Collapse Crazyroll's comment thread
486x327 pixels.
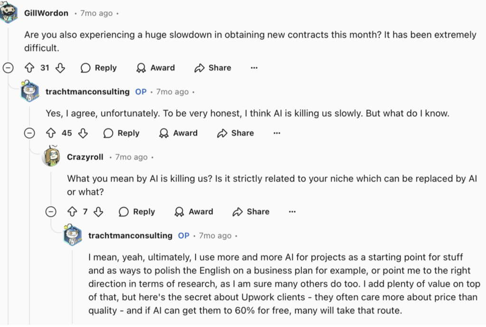[x=51, y=212]
